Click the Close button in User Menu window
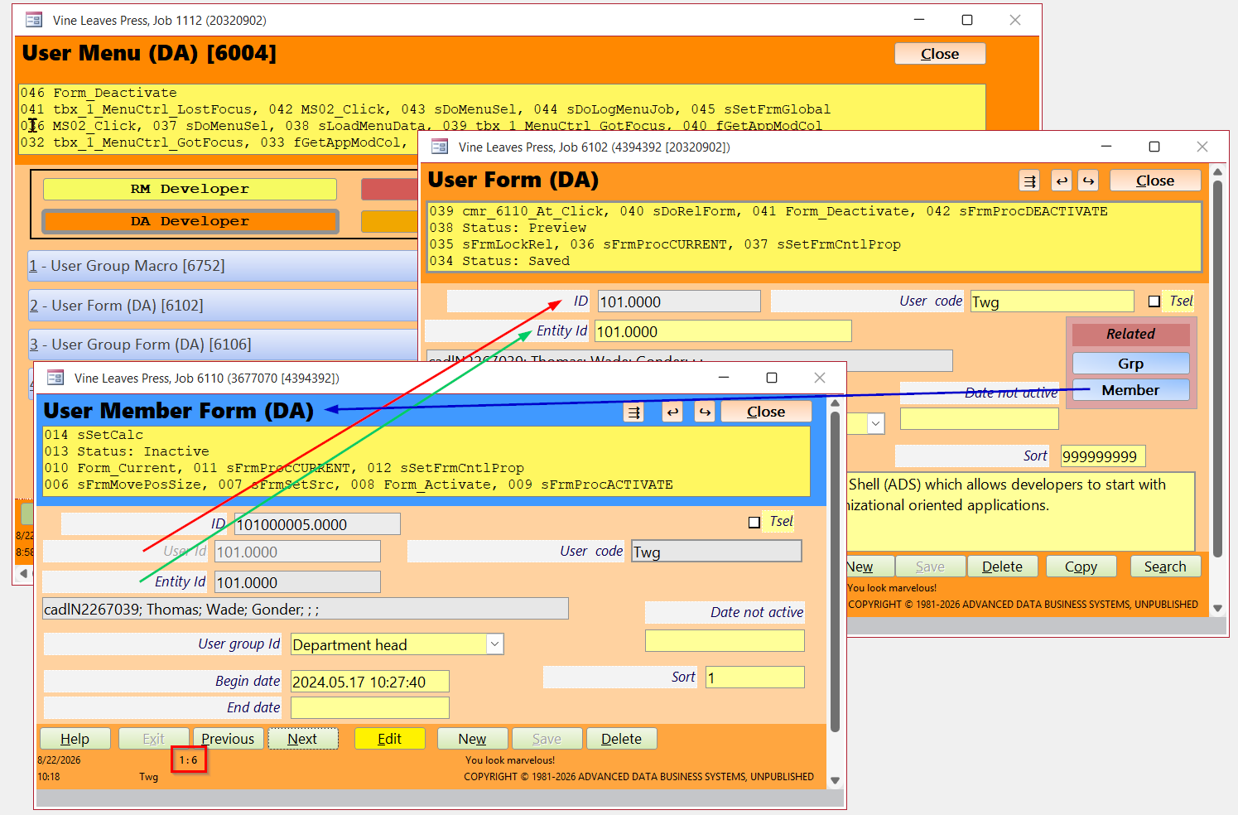 pos(940,54)
